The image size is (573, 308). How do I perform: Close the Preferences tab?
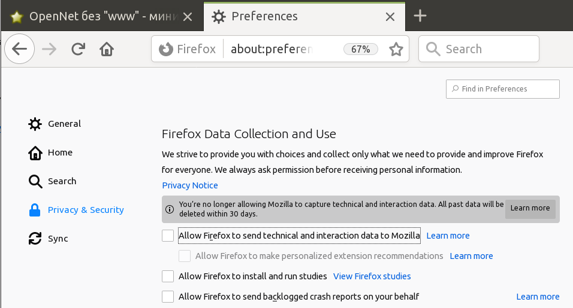390,17
